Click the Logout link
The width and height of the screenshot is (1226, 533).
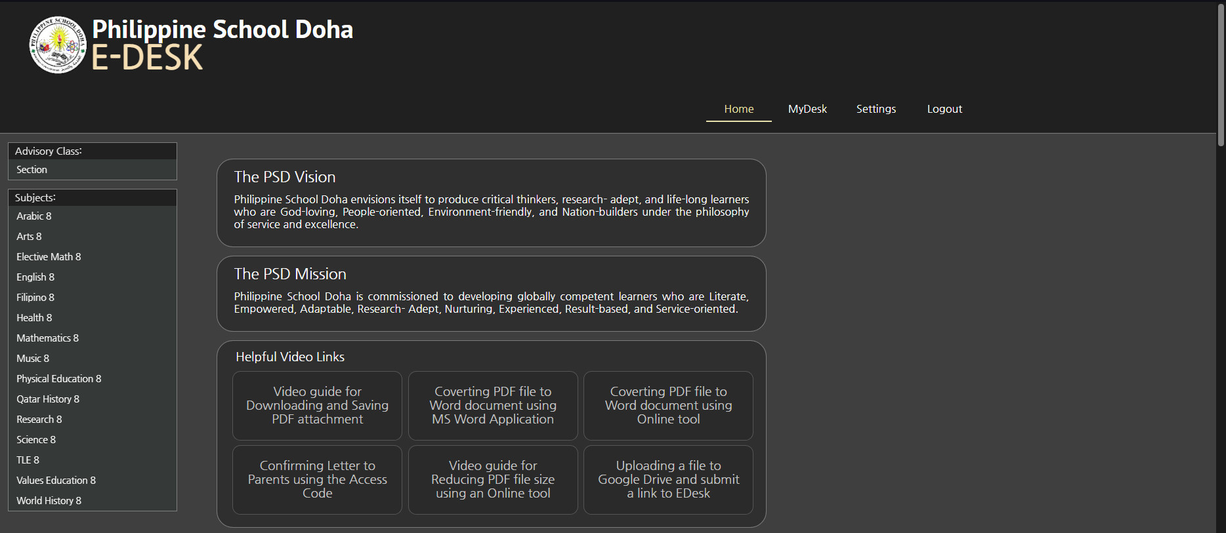(944, 109)
